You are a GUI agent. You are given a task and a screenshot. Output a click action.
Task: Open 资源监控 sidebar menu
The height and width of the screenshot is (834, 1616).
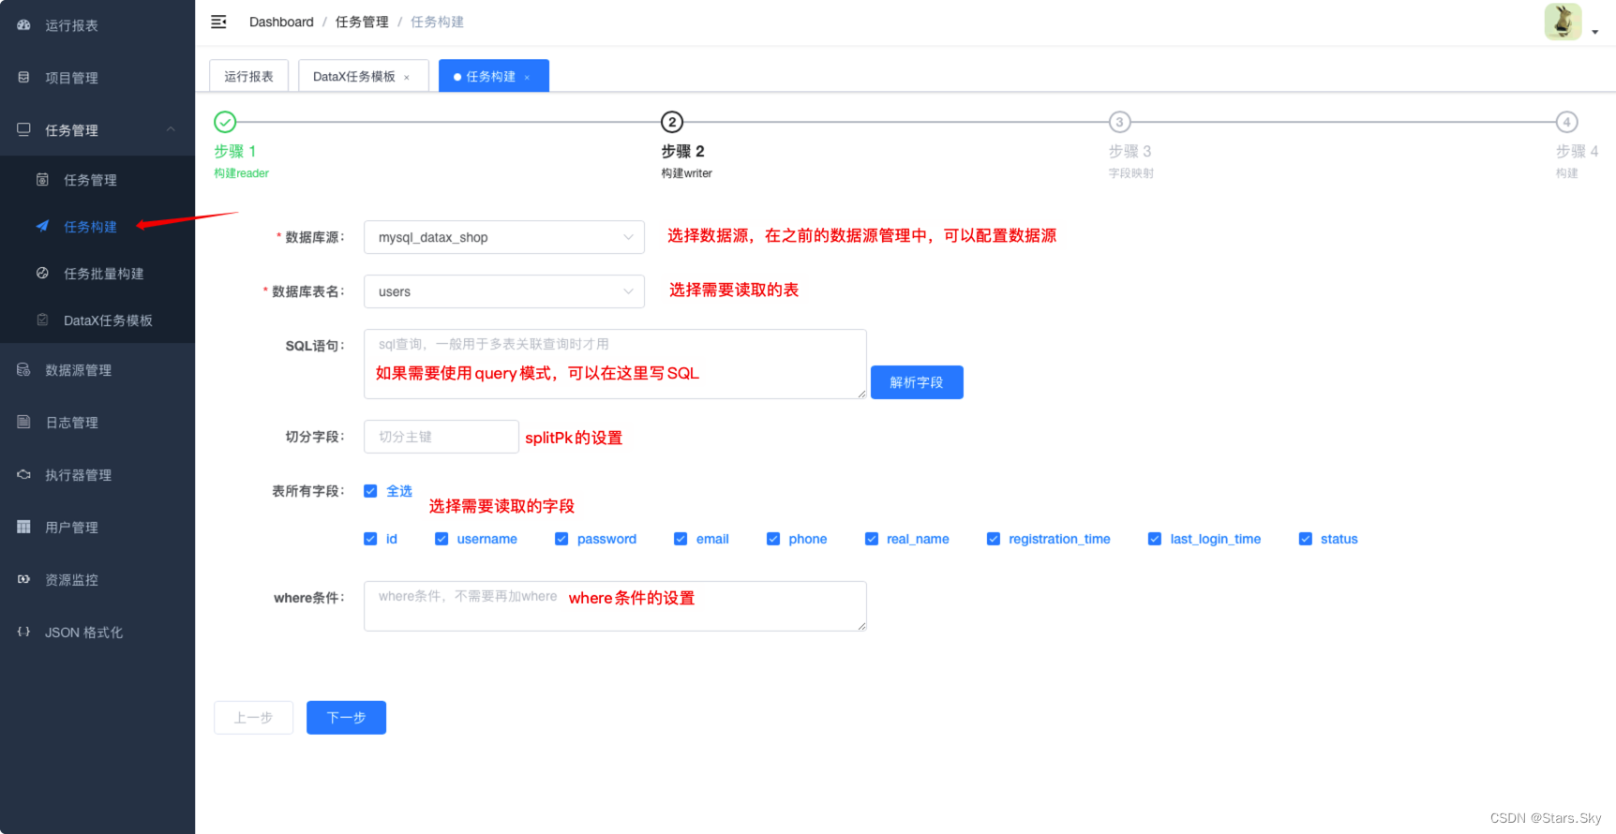(x=97, y=580)
